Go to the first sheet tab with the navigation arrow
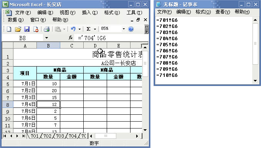Viewport: 261px width, 148px height. [x=5, y=136]
